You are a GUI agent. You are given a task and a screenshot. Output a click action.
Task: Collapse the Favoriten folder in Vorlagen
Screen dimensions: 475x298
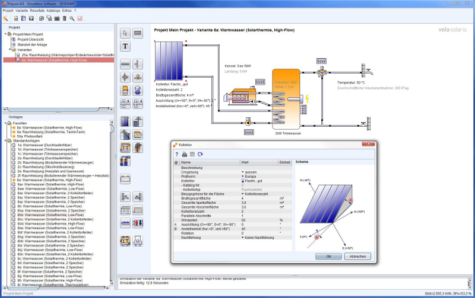coord(5,123)
